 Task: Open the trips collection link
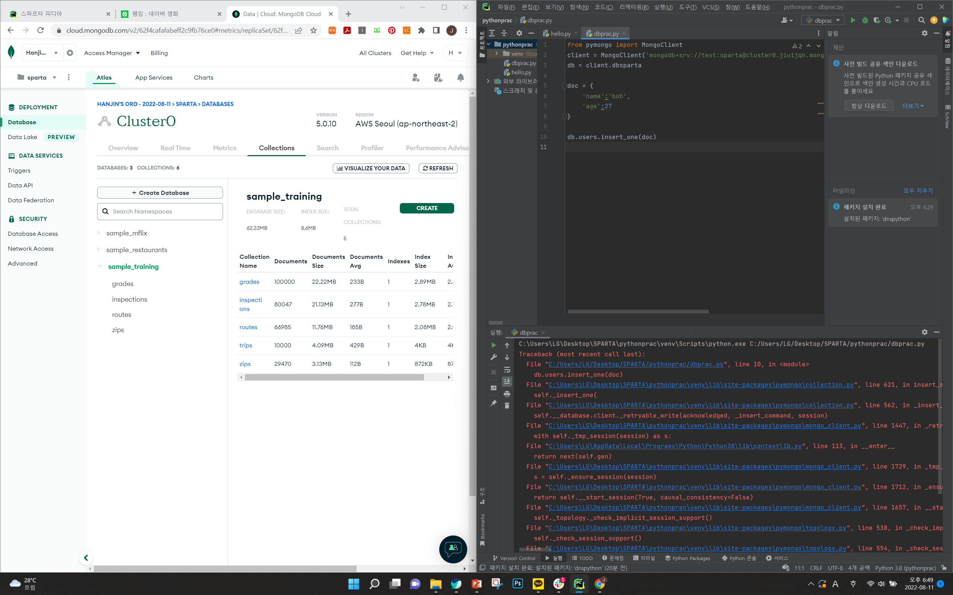pos(246,345)
